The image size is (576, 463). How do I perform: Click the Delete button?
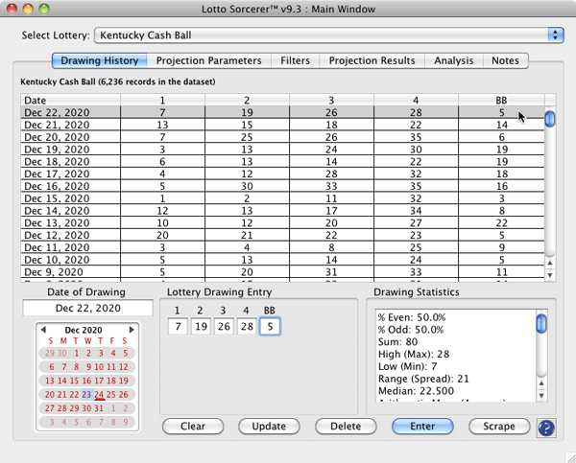(x=346, y=427)
